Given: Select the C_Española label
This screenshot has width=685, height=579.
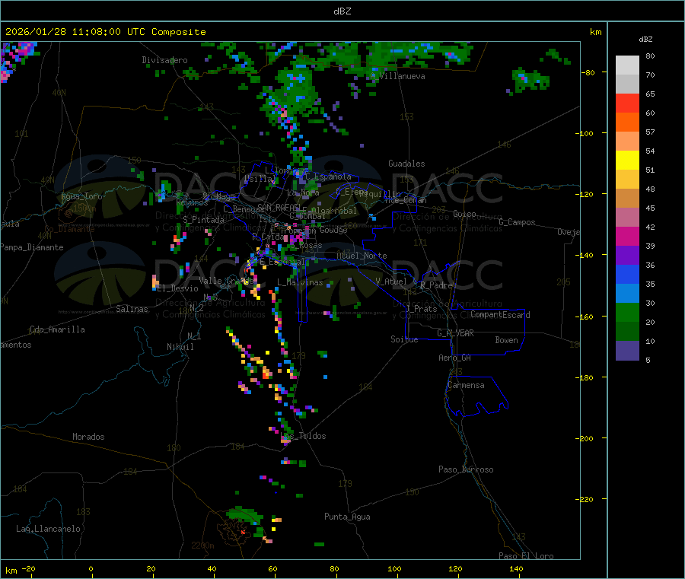Looking at the screenshot, I should [328, 177].
